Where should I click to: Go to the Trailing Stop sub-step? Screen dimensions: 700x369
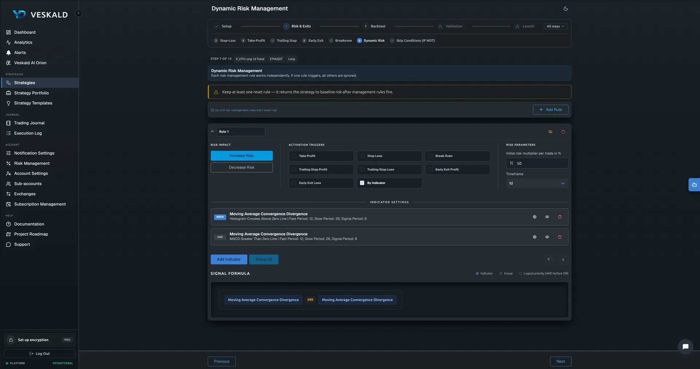[x=283, y=41]
